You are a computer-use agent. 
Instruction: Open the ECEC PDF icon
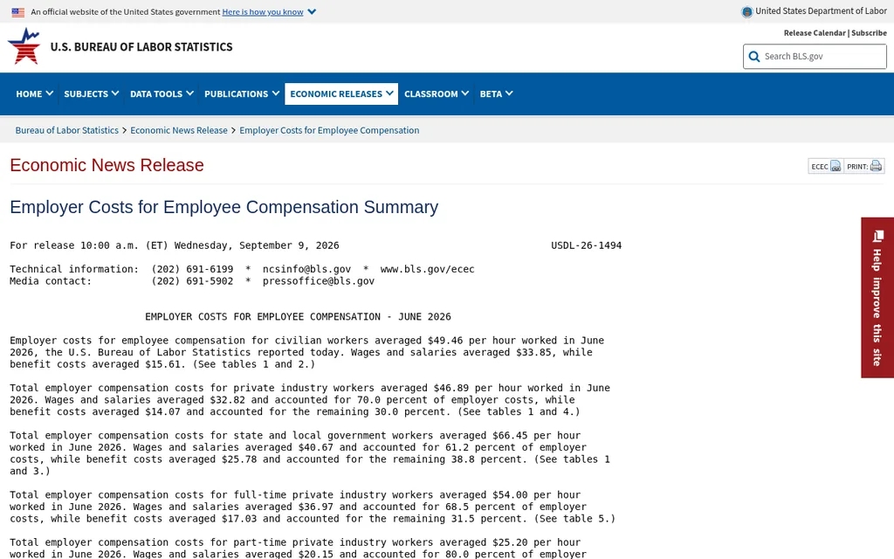coord(836,166)
